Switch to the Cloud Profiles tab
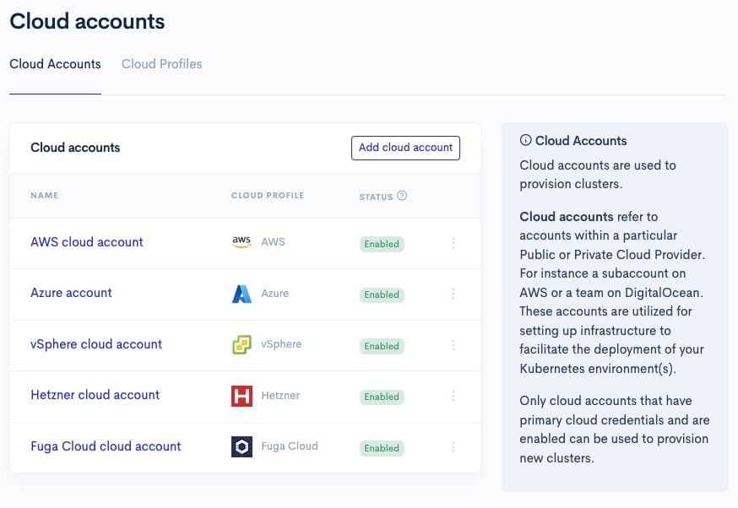This screenshot has height=508, width=738. pos(161,64)
